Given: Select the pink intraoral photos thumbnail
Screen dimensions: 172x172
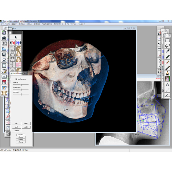Looking at the screenshot, I should (x=19, y=64).
